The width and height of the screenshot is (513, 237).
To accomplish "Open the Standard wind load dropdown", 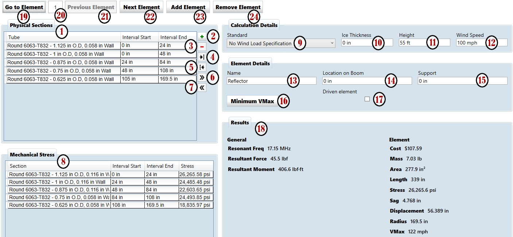I will pos(281,43).
